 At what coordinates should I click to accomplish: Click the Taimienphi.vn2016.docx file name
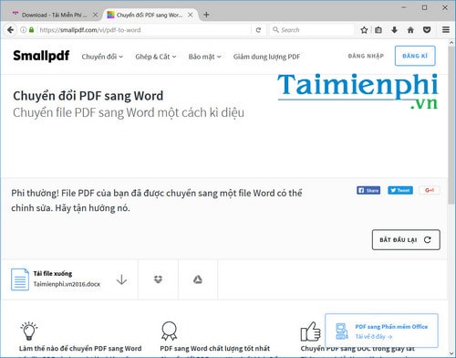[x=67, y=284]
